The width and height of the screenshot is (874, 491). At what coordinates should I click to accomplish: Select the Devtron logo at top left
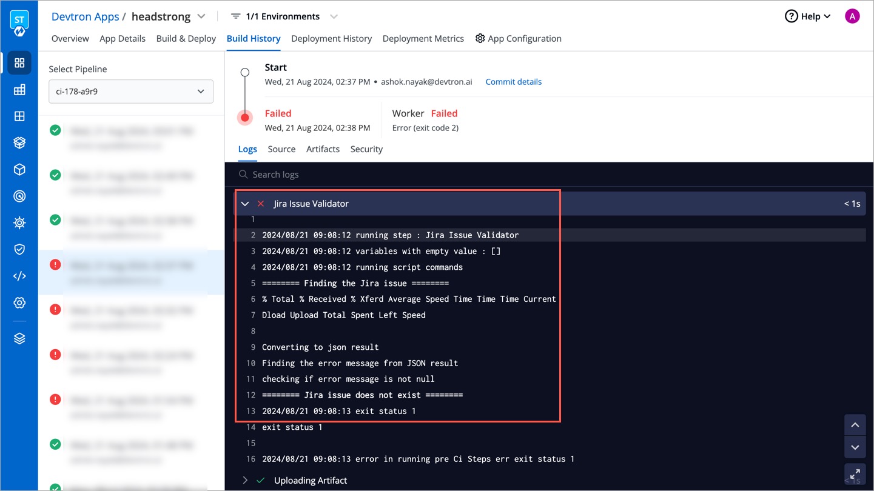coord(19,19)
